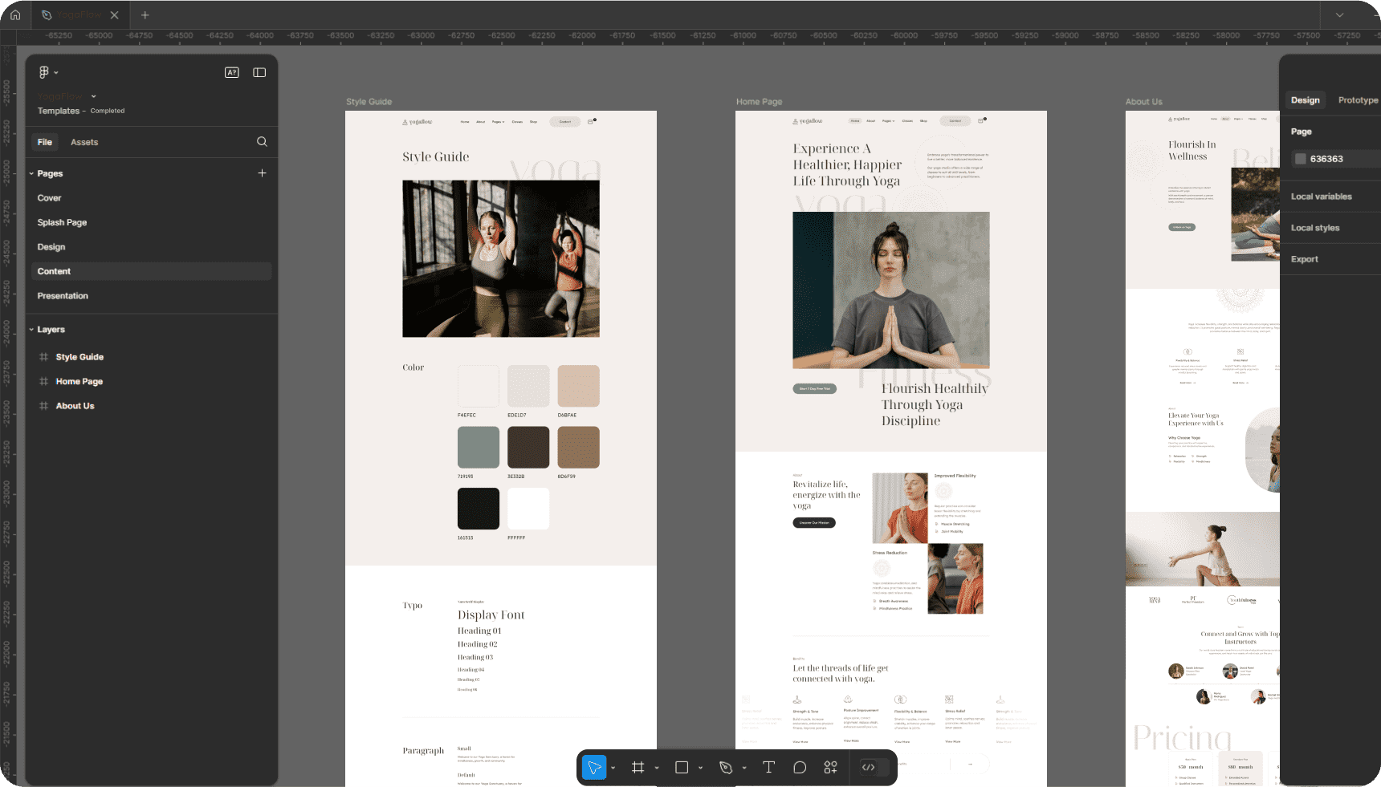The height and width of the screenshot is (787, 1381).
Task: Open the Figma main menu
Action: point(46,72)
